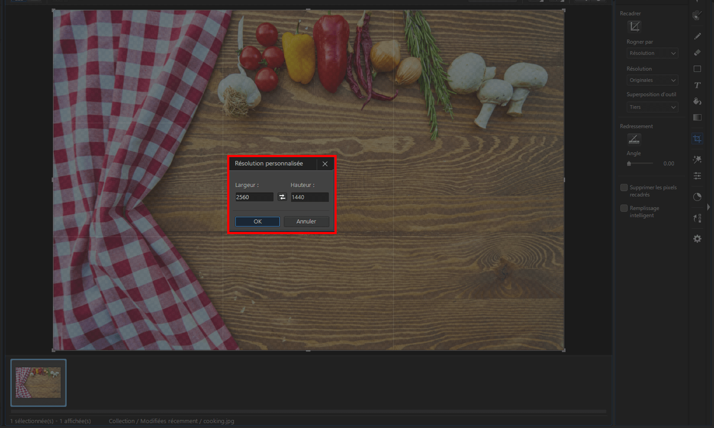The height and width of the screenshot is (428, 714).
Task: Expand the Résolution Originales dropdown
Action: [652, 80]
